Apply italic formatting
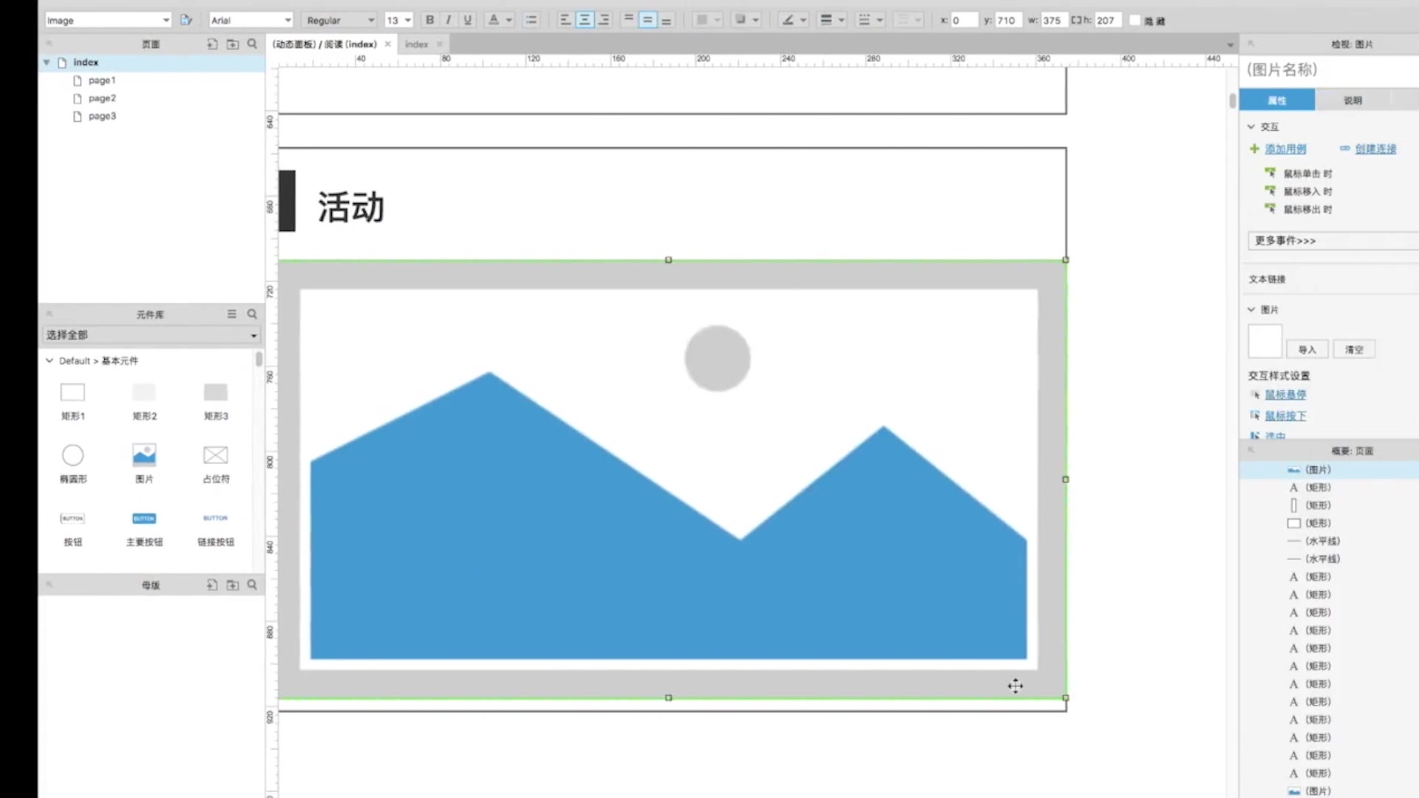Screen dimensions: 1419x798 coord(449,20)
